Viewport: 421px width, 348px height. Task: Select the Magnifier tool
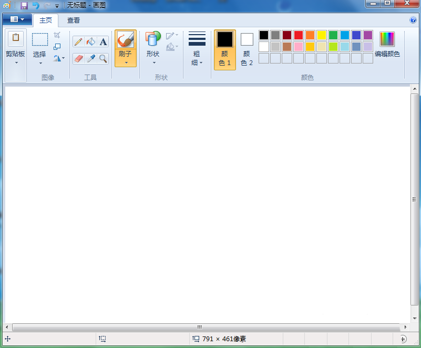[103, 58]
